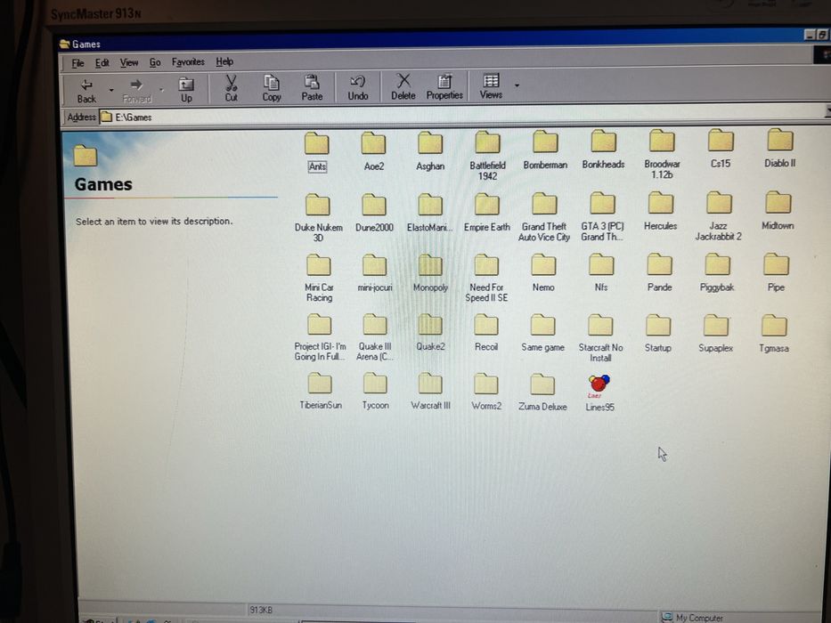Select the Aoe2 folder
The image size is (831, 623).
point(373,151)
